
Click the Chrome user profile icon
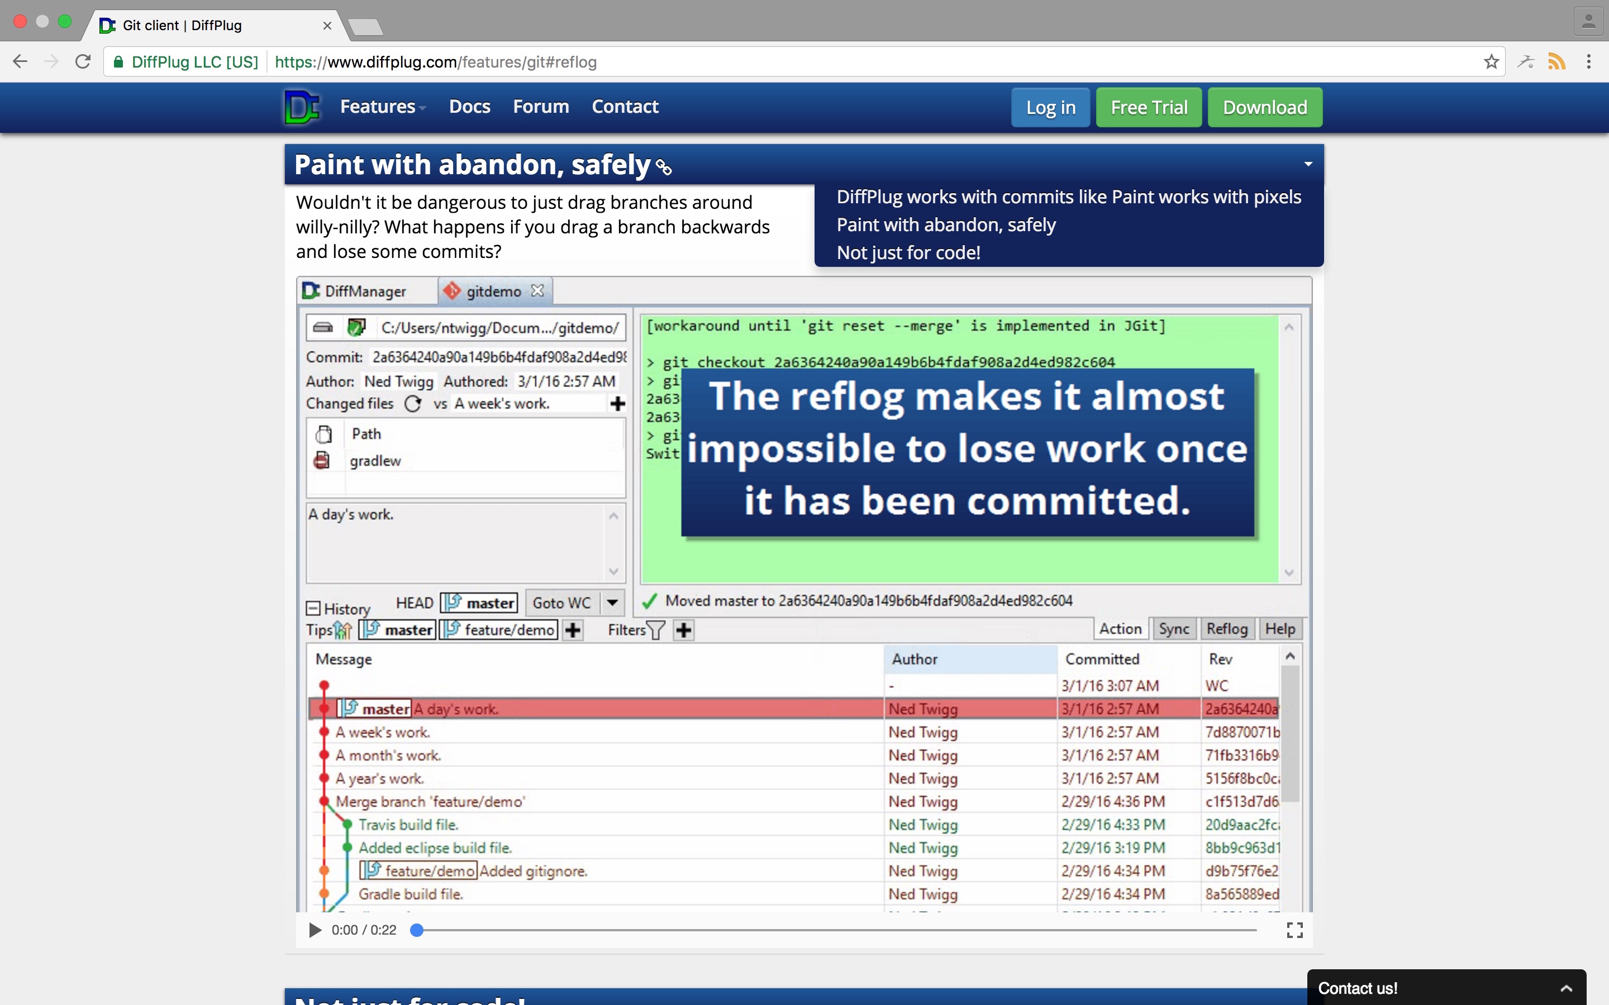click(1588, 22)
